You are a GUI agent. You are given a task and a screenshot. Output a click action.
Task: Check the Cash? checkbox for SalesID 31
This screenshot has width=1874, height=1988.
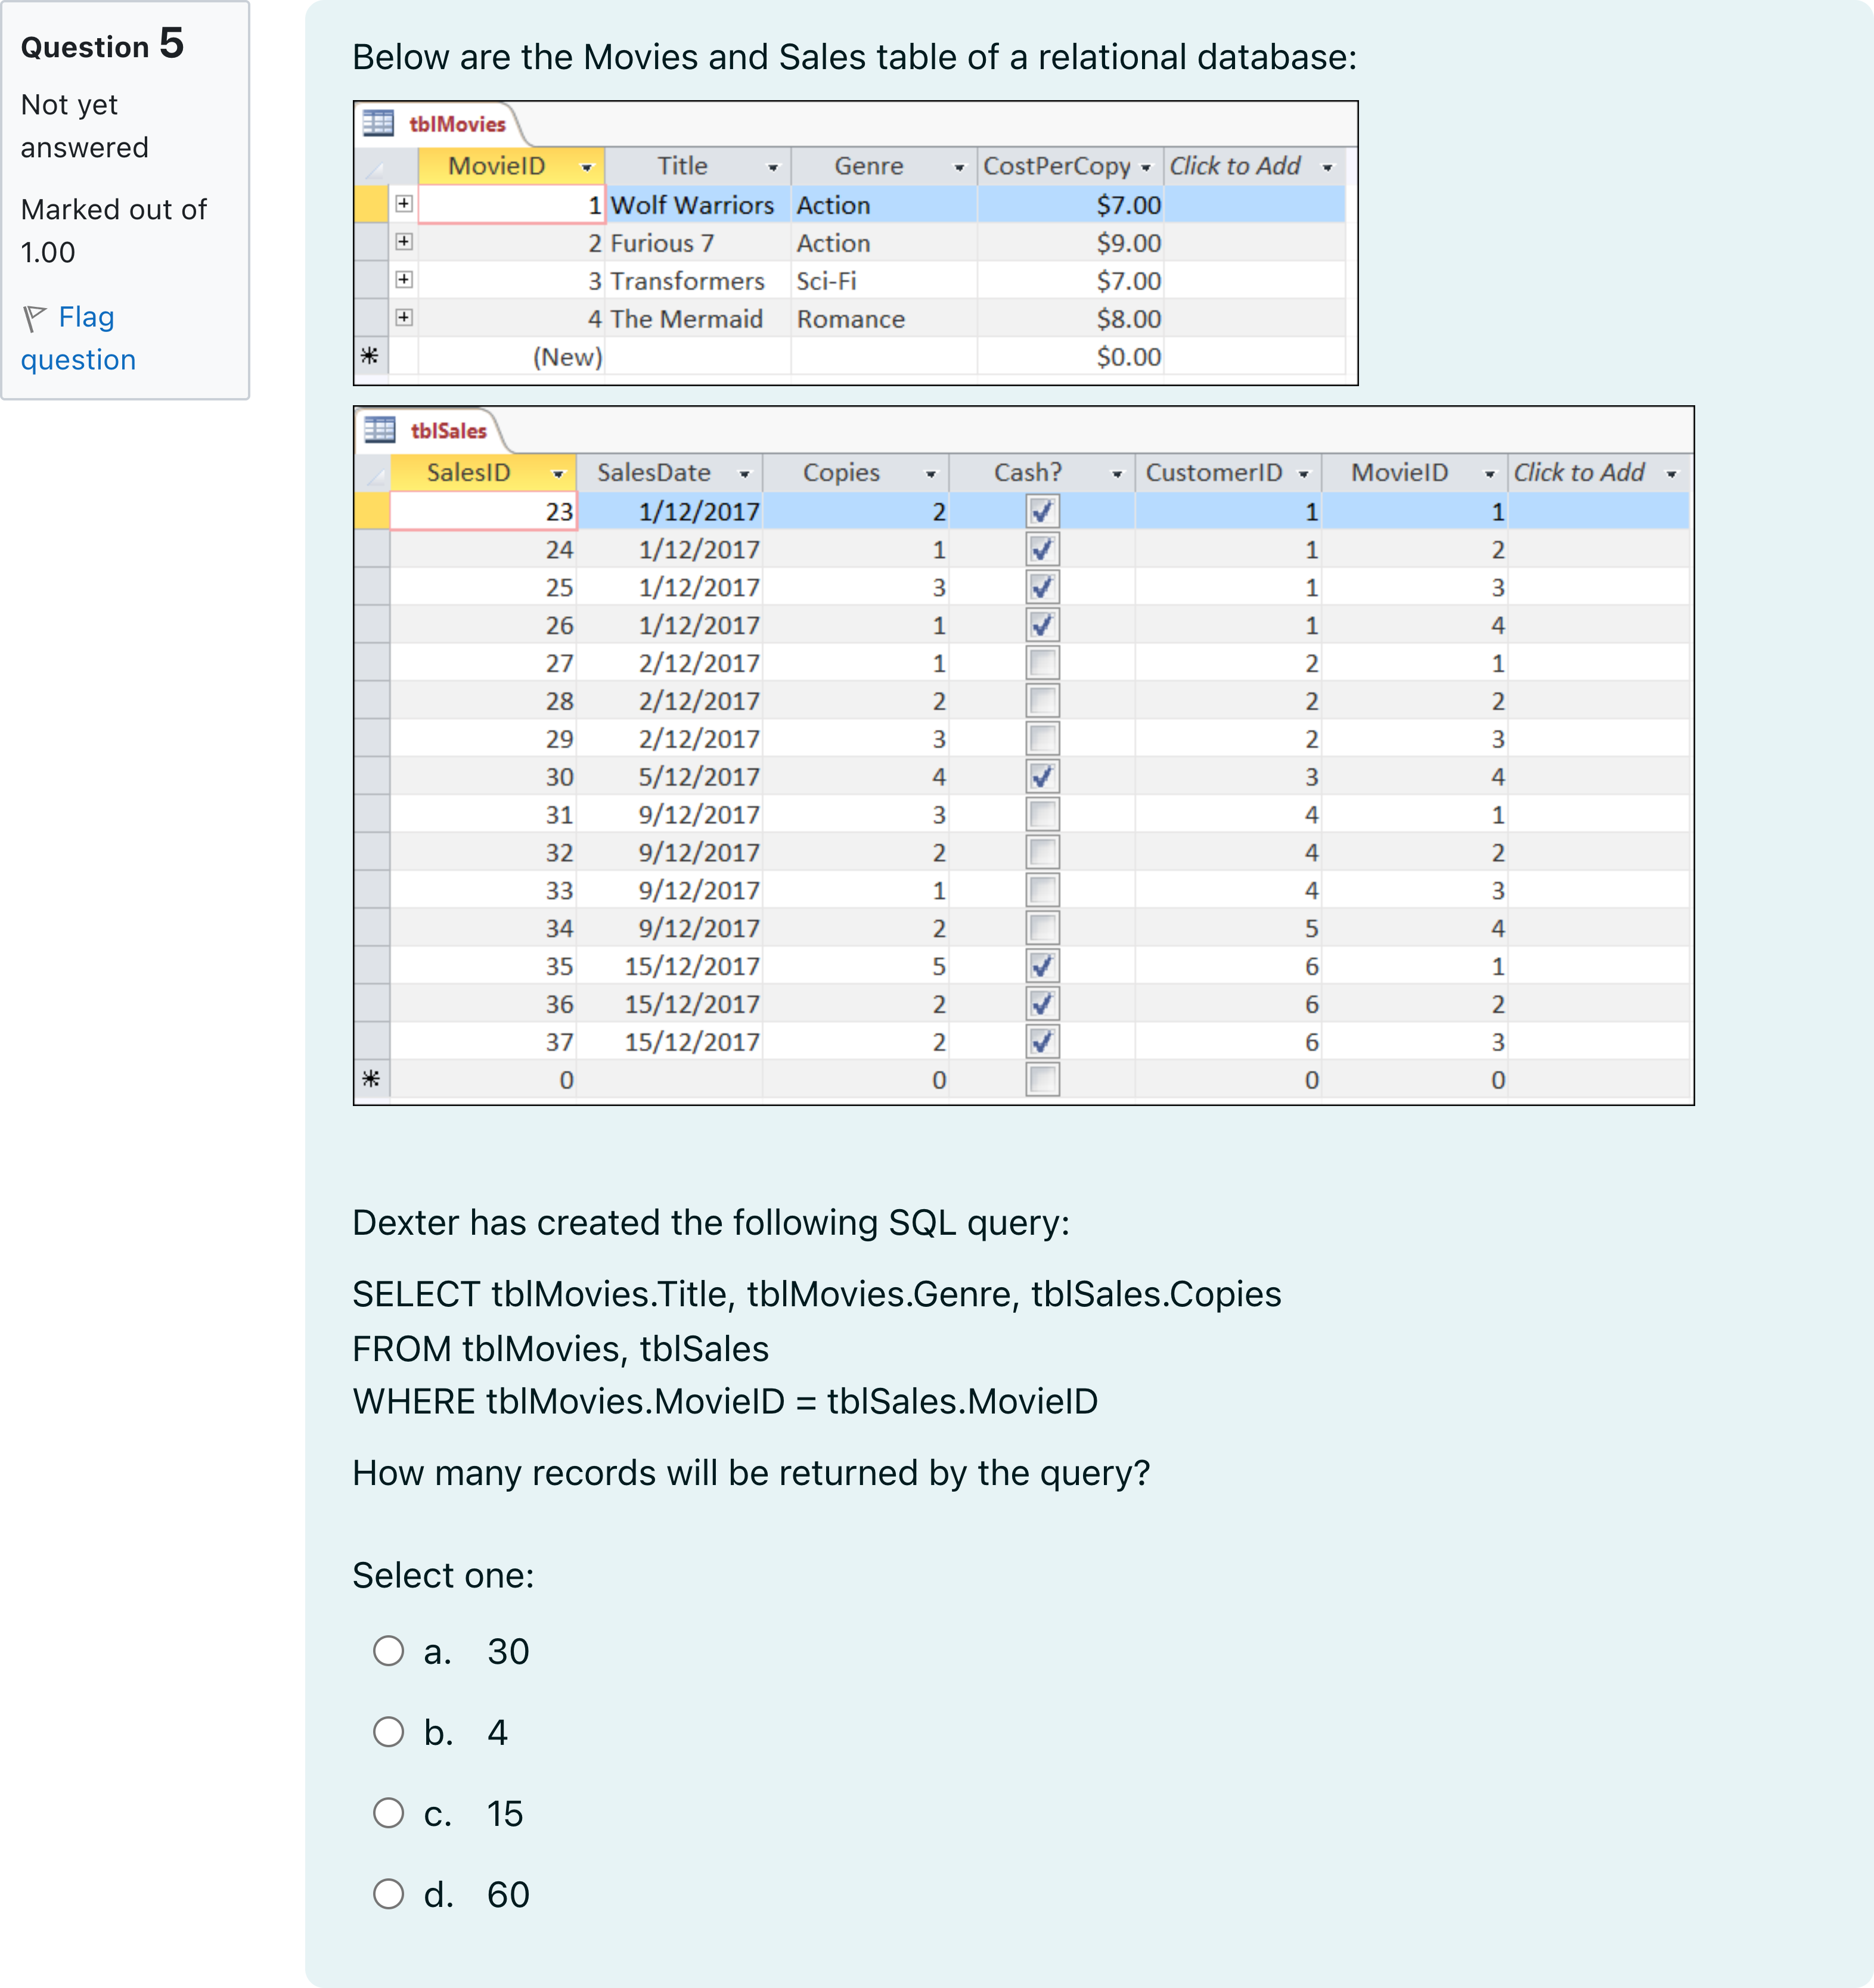(x=1042, y=815)
